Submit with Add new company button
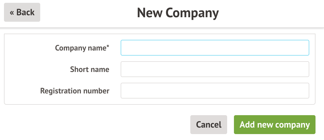Viewport: 324px width, 140px height. (x=274, y=124)
